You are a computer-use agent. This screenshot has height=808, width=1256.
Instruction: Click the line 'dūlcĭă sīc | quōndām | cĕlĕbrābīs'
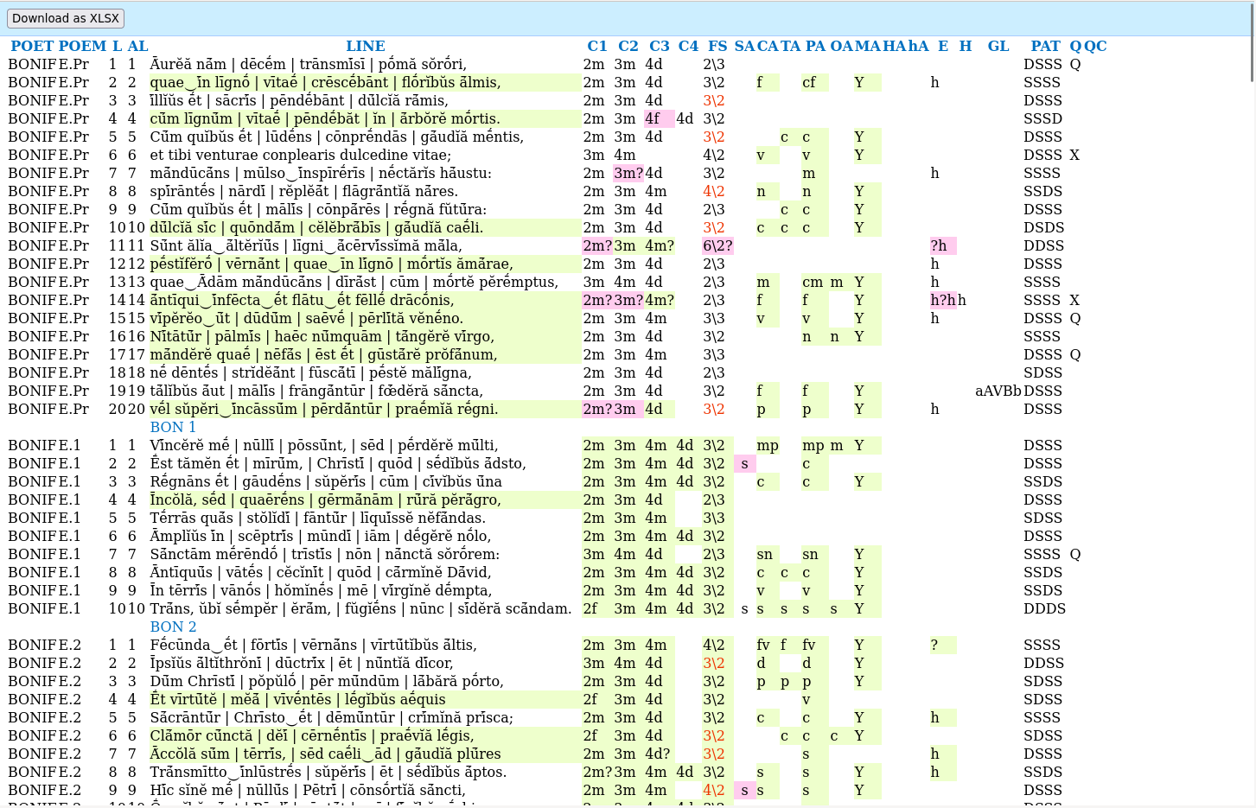tap(365, 227)
